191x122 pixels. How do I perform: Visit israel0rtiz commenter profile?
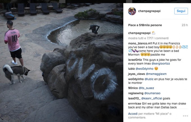(135, 60)
